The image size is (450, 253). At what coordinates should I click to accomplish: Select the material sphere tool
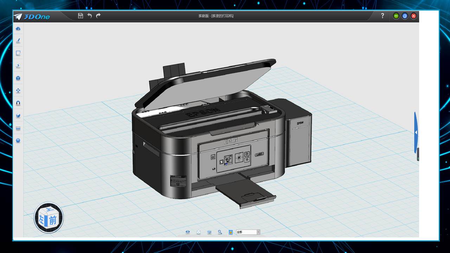(18, 141)
